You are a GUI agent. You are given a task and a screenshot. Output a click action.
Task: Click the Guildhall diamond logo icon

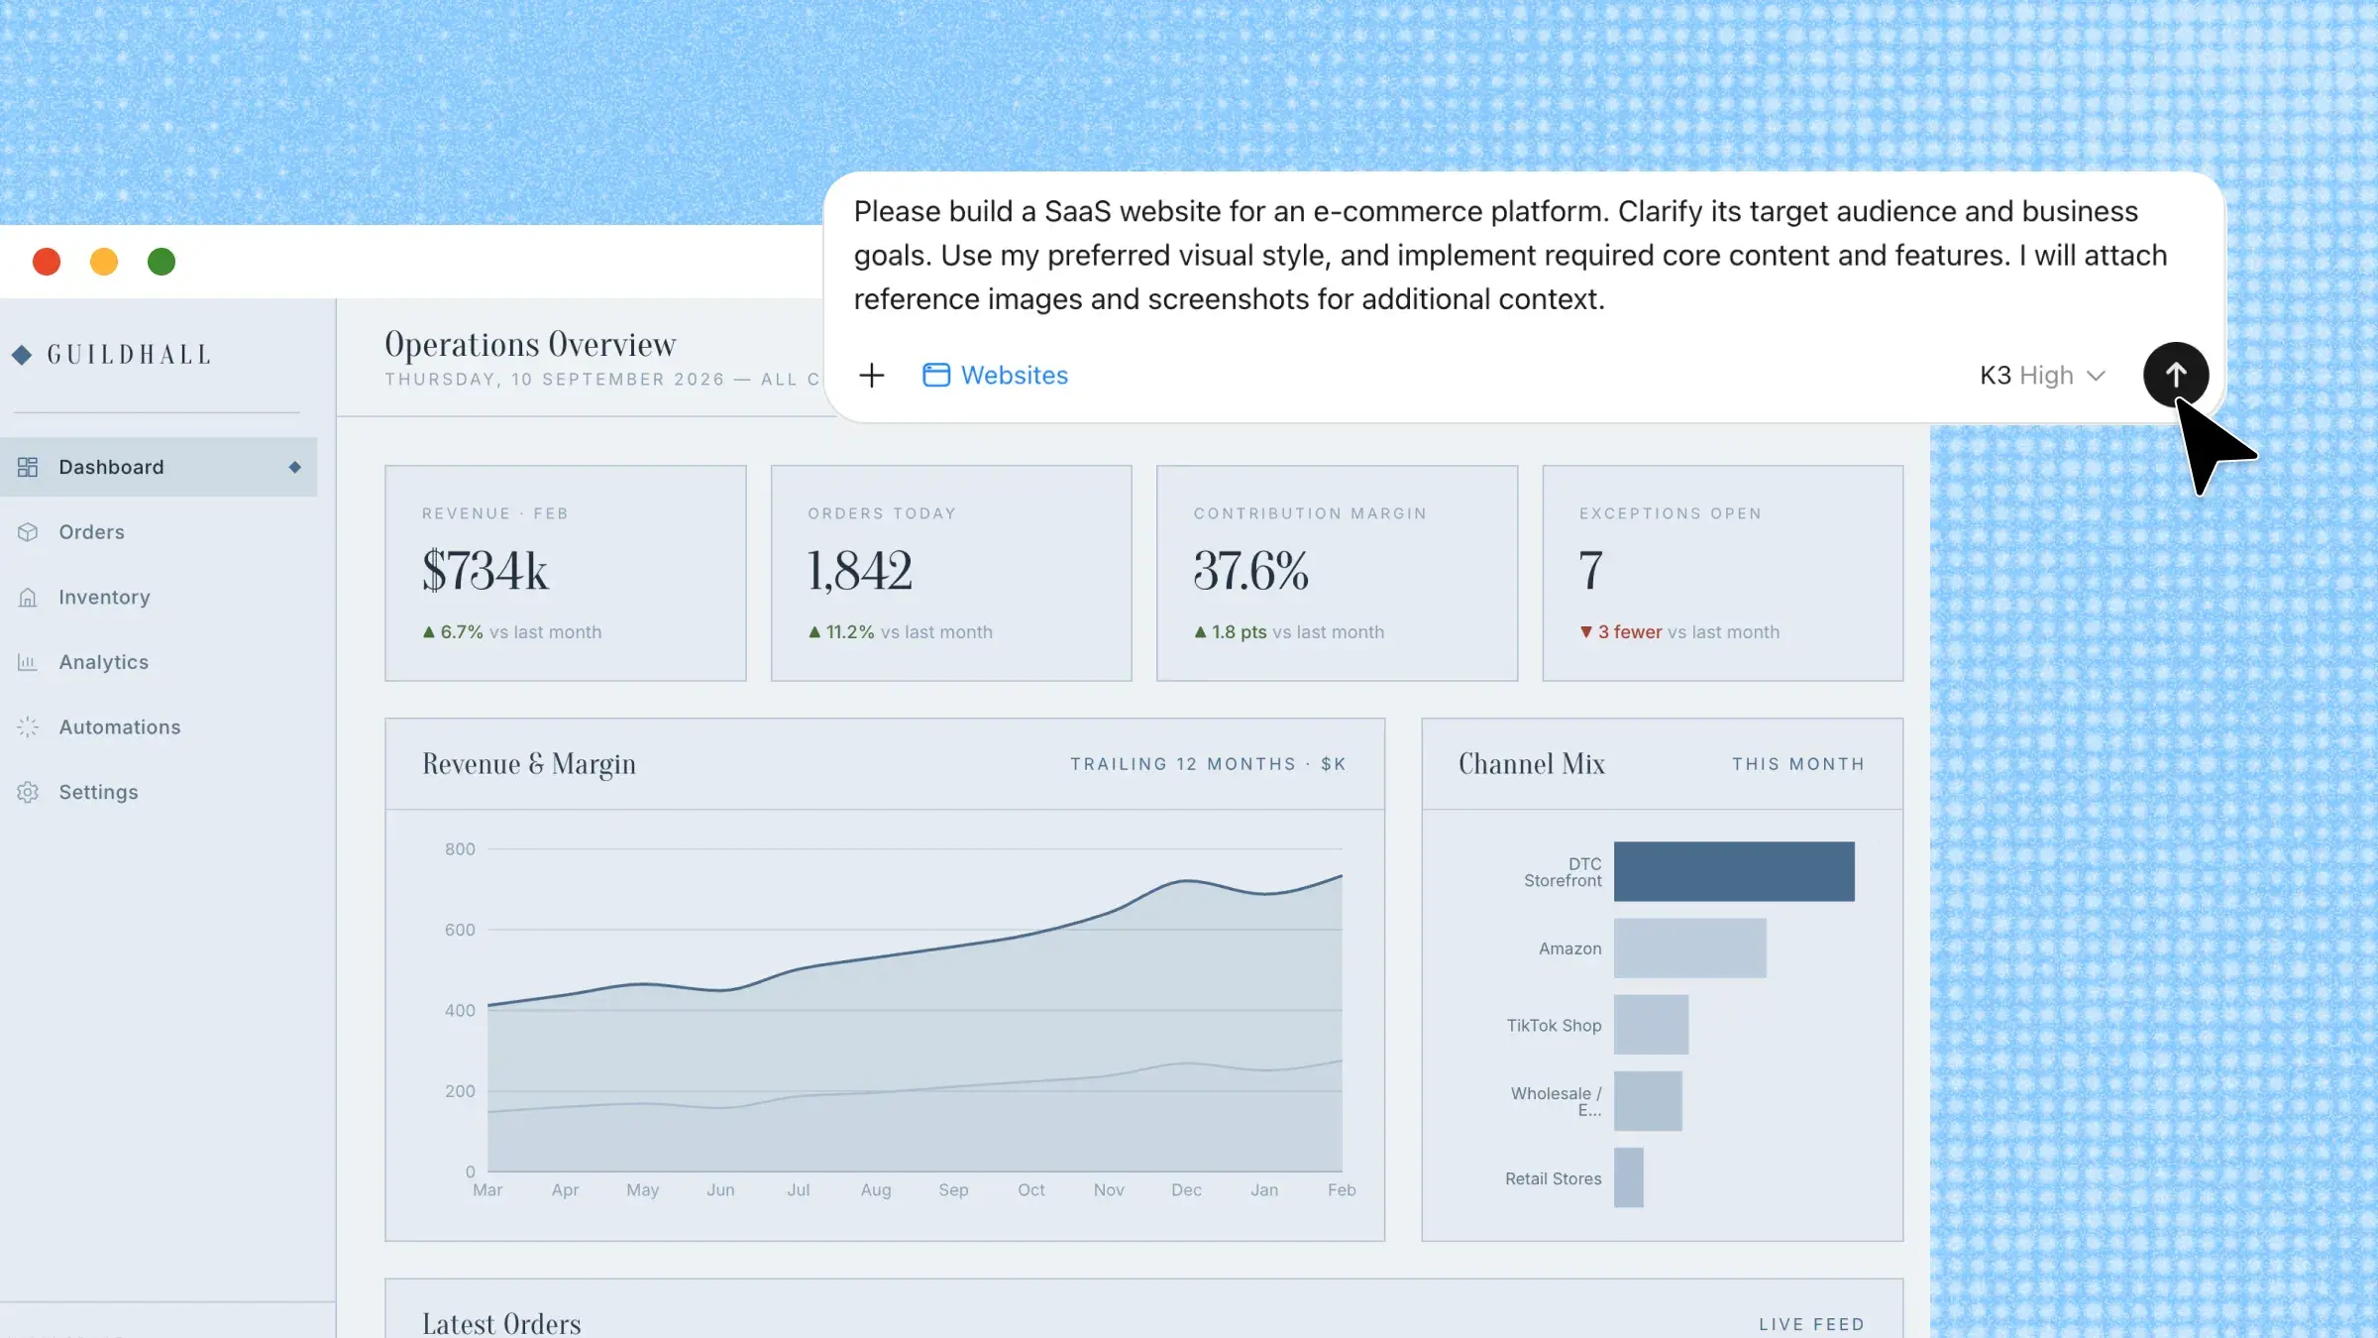click(22, 355)
